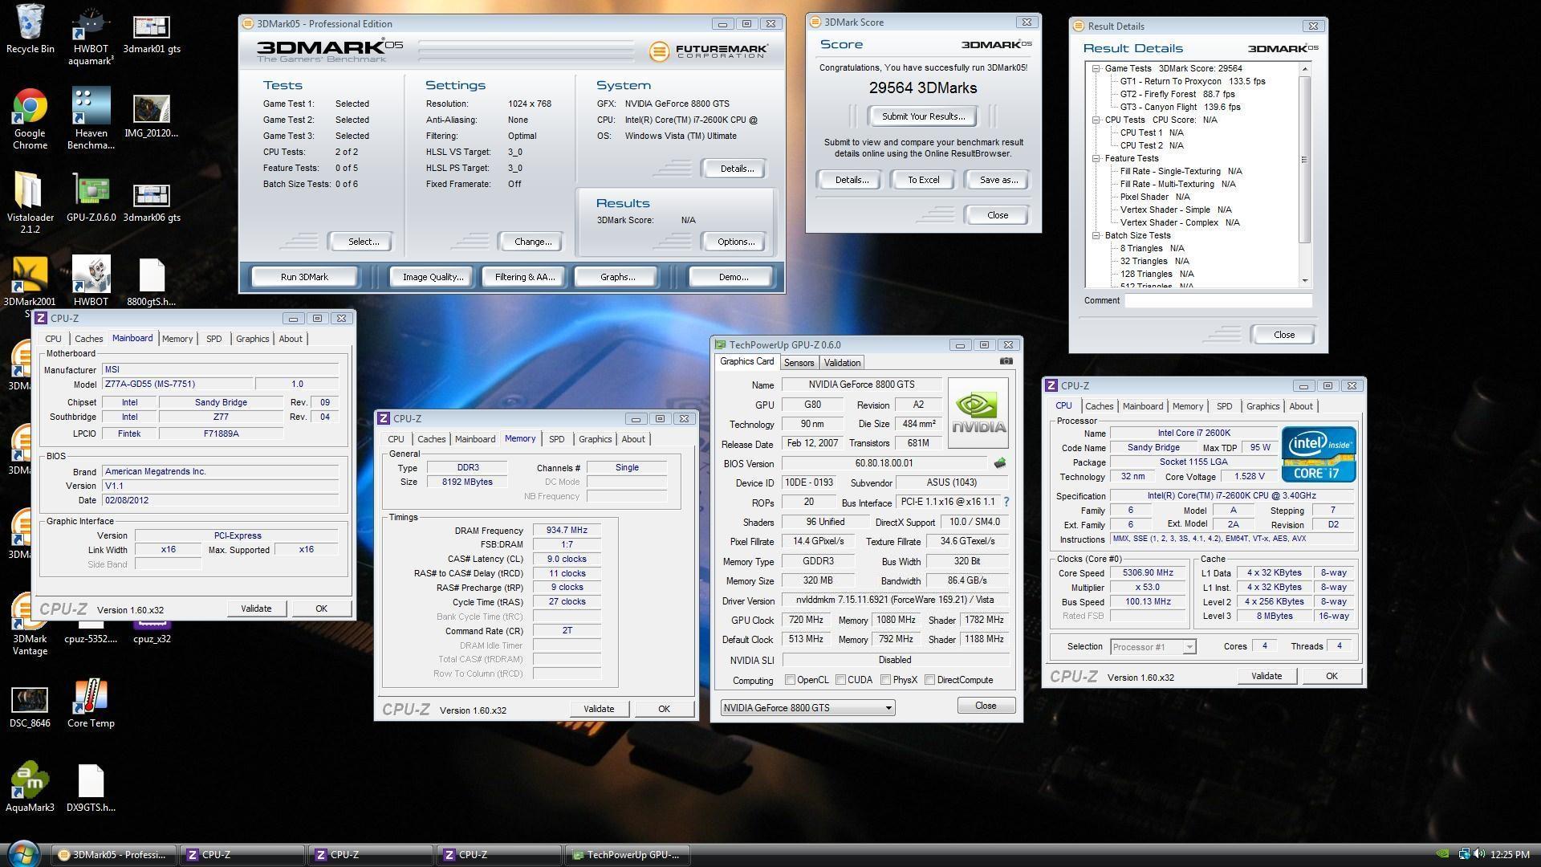1541x867 pixels.
Task: Click the Bus Interface question mark
Action: click(x=1006, y=502)
